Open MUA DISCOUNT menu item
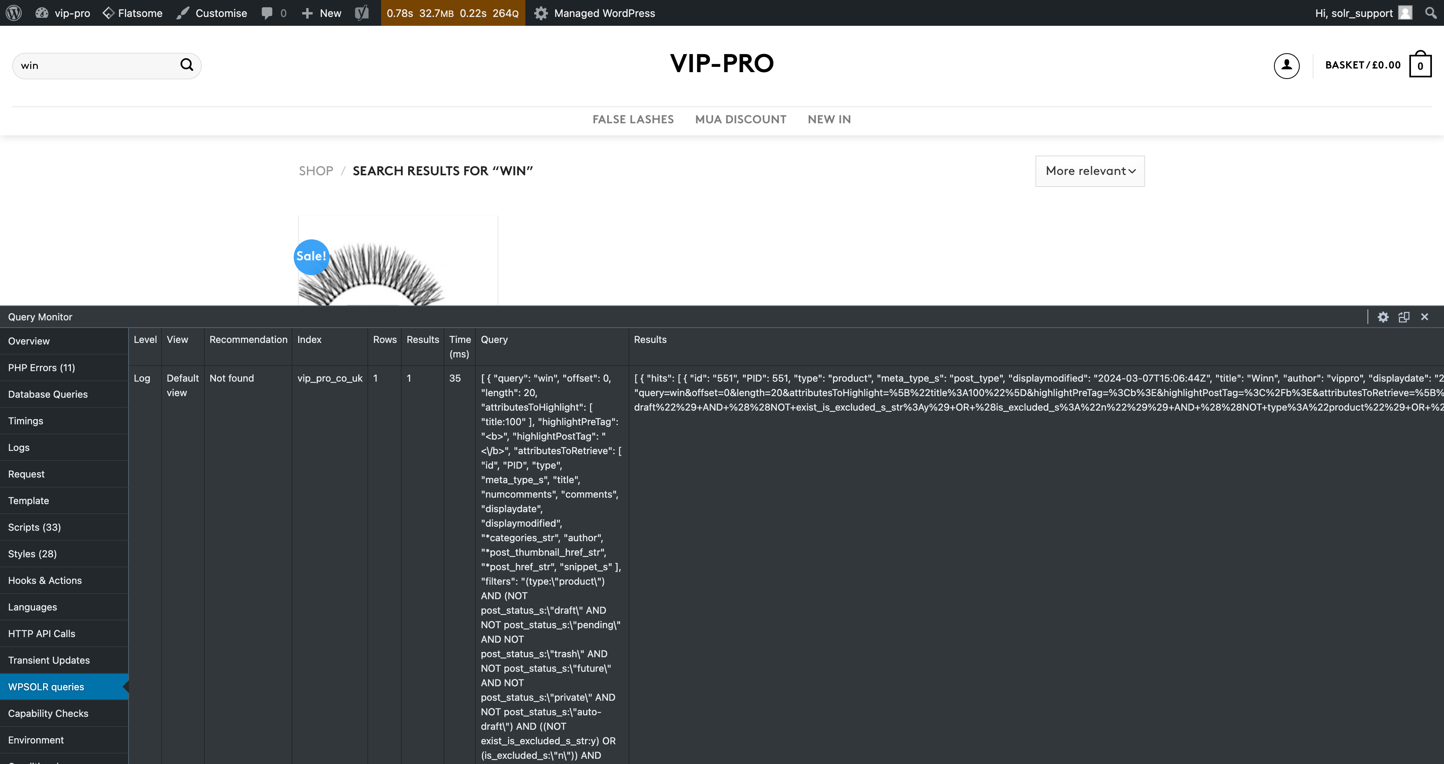The width and height of the screenshot is (1444, 764). (x=741, y=119)
